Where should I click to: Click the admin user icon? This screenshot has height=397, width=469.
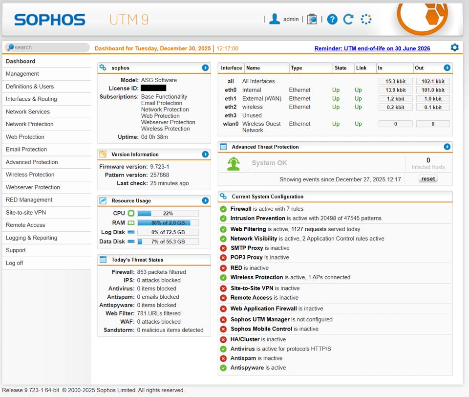point(274,19)
